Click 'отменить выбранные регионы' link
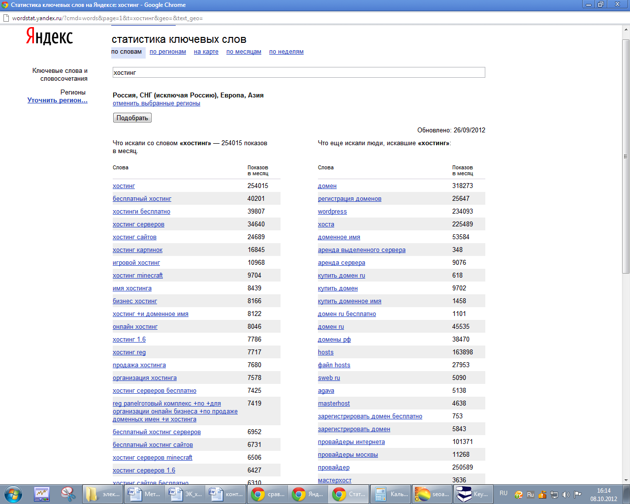Screen dimensions: 630x504 pyautogui.click(x=157, y=103)
